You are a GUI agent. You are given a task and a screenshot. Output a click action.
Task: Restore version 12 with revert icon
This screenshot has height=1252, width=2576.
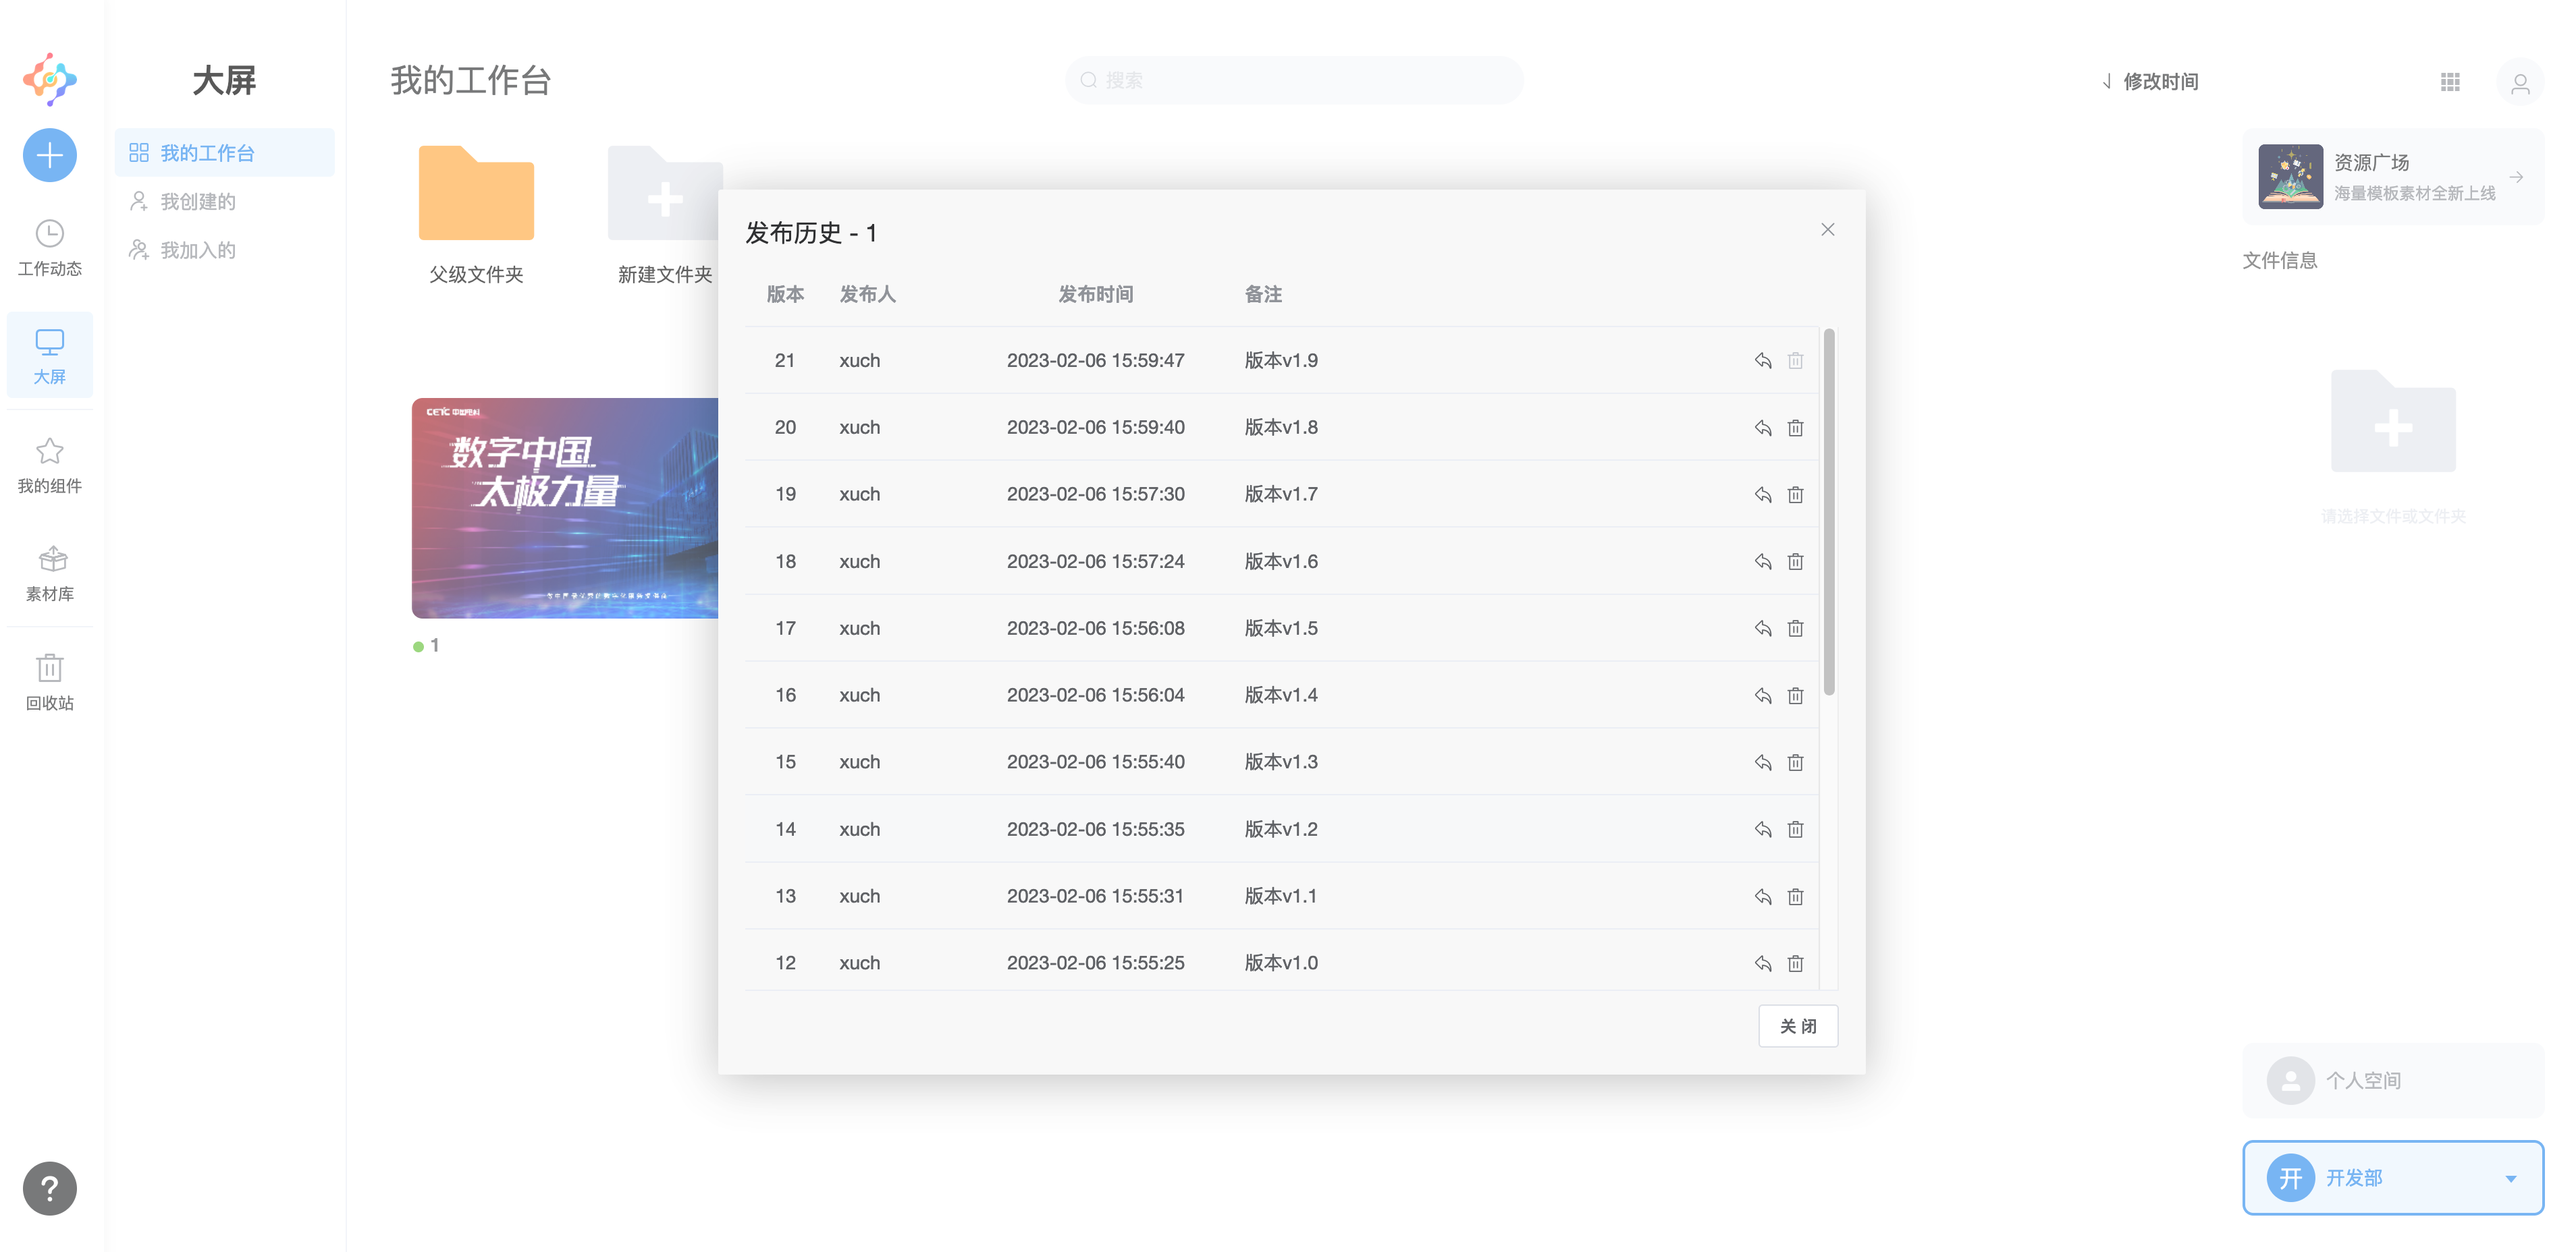1763,963
